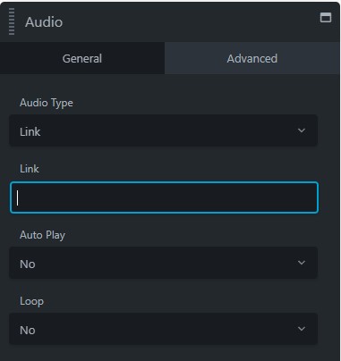Click the panel window toggle icon
The width and height of the screenshot is (341, 361).
(326, 18)
